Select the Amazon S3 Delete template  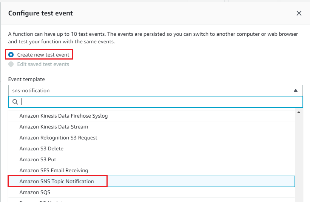42,148
